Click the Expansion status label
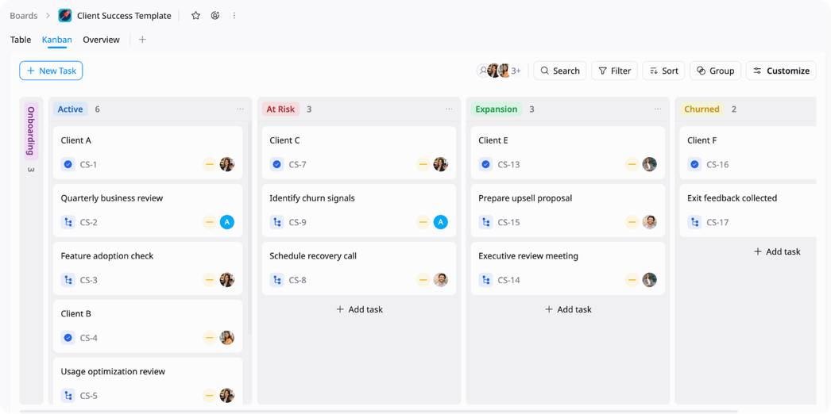 (497, 109)
